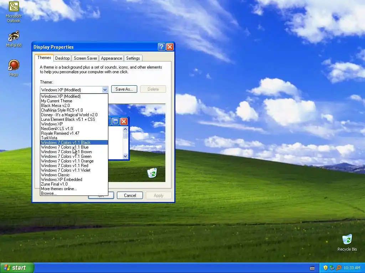Select the Windows XP Embedded theme
Image resolution: width=365 pixels, height=273 pixels.
coord(74,180)
